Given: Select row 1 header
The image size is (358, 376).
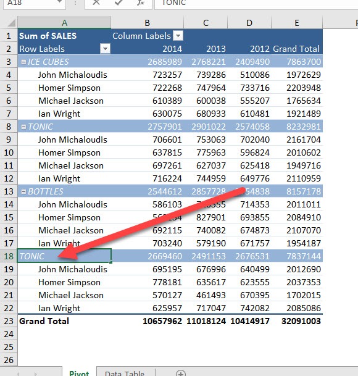Looking at the screenshot, I should point(9,36).
